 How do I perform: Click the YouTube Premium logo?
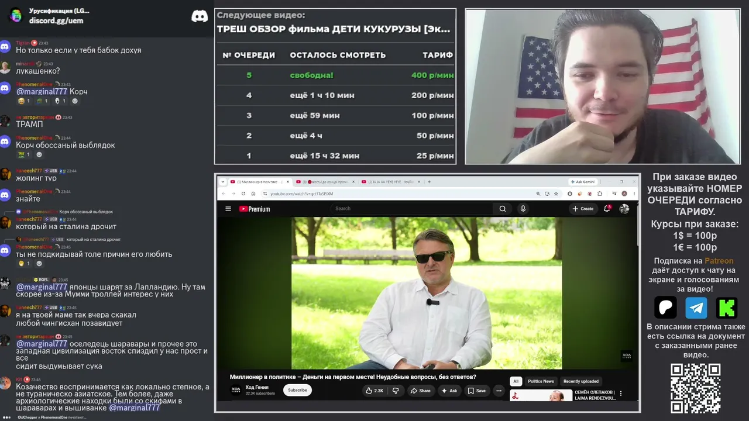(255, 209)
